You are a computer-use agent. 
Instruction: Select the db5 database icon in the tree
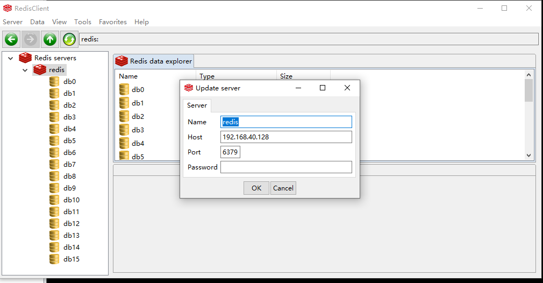coord(54,140)
